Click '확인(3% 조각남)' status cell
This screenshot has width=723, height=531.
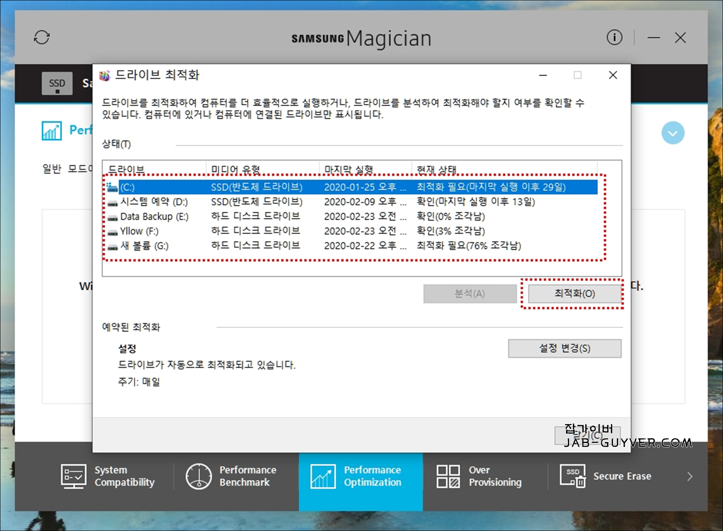click(451, 231)
